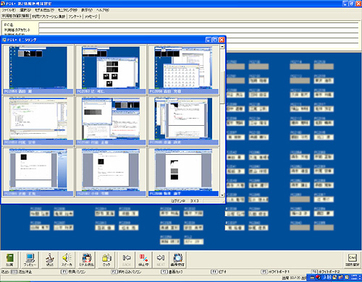Open the モニタリング menu

click(67, 10)
